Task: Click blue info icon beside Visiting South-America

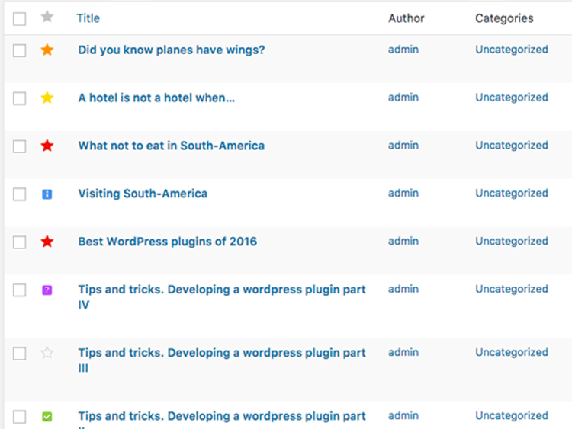Action: [x=47, y=194]
